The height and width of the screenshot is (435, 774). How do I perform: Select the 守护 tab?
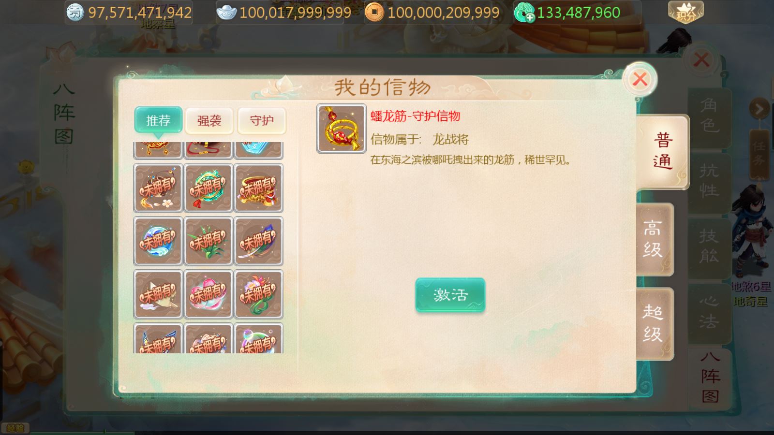point(262,120)
